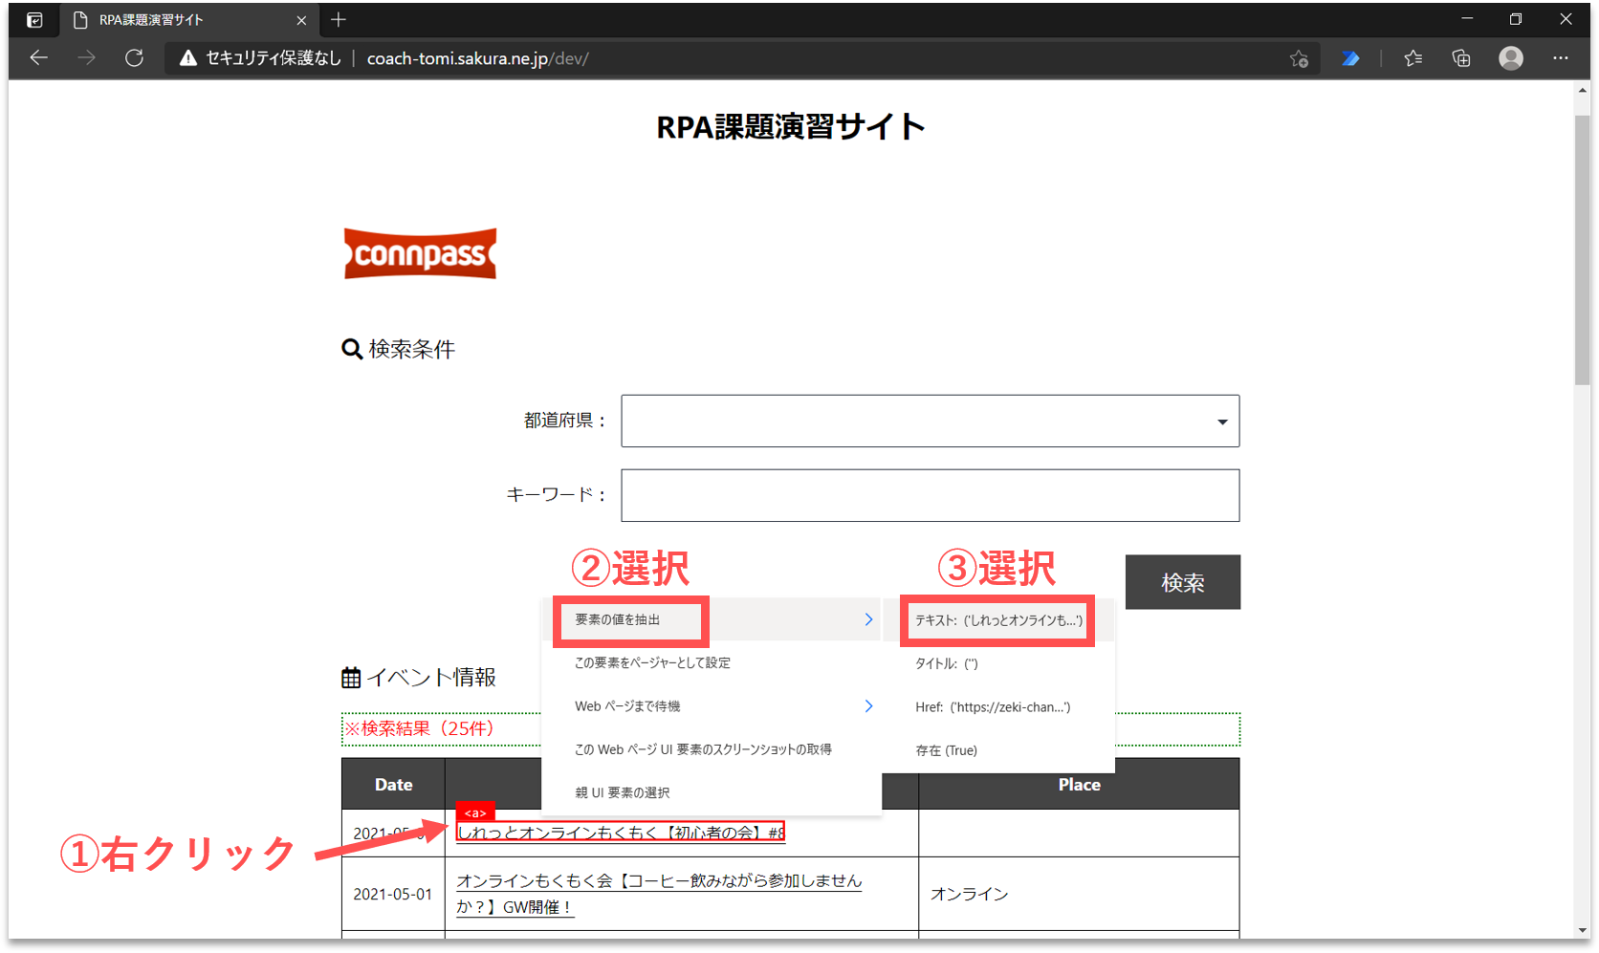
Task: Open new browser tab with plus button
Action: pyautogui.click(x=339, y=20)
